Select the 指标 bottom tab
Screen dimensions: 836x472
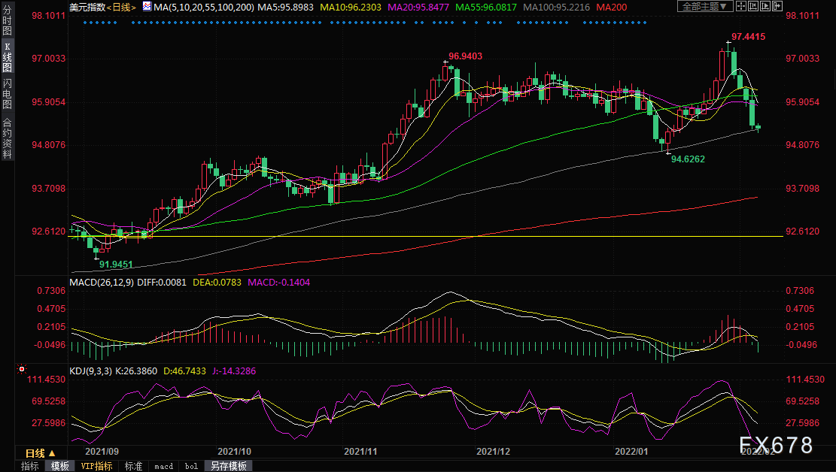point(30,466)
